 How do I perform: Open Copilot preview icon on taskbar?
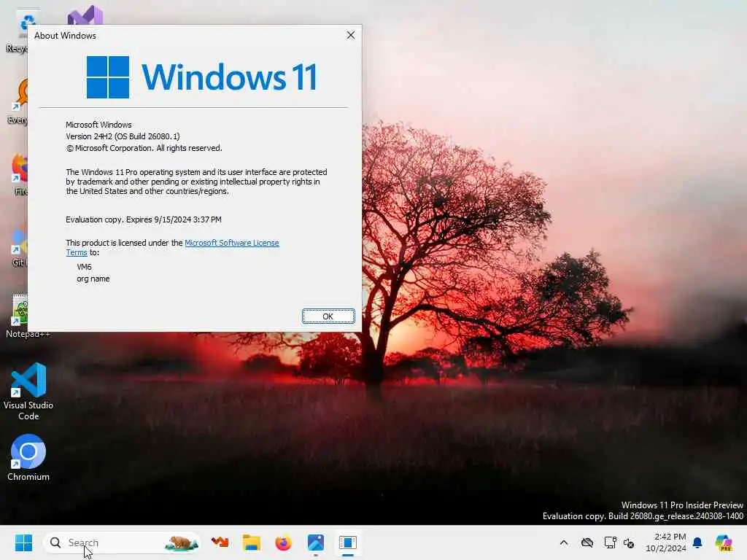(x=724, y=542)
